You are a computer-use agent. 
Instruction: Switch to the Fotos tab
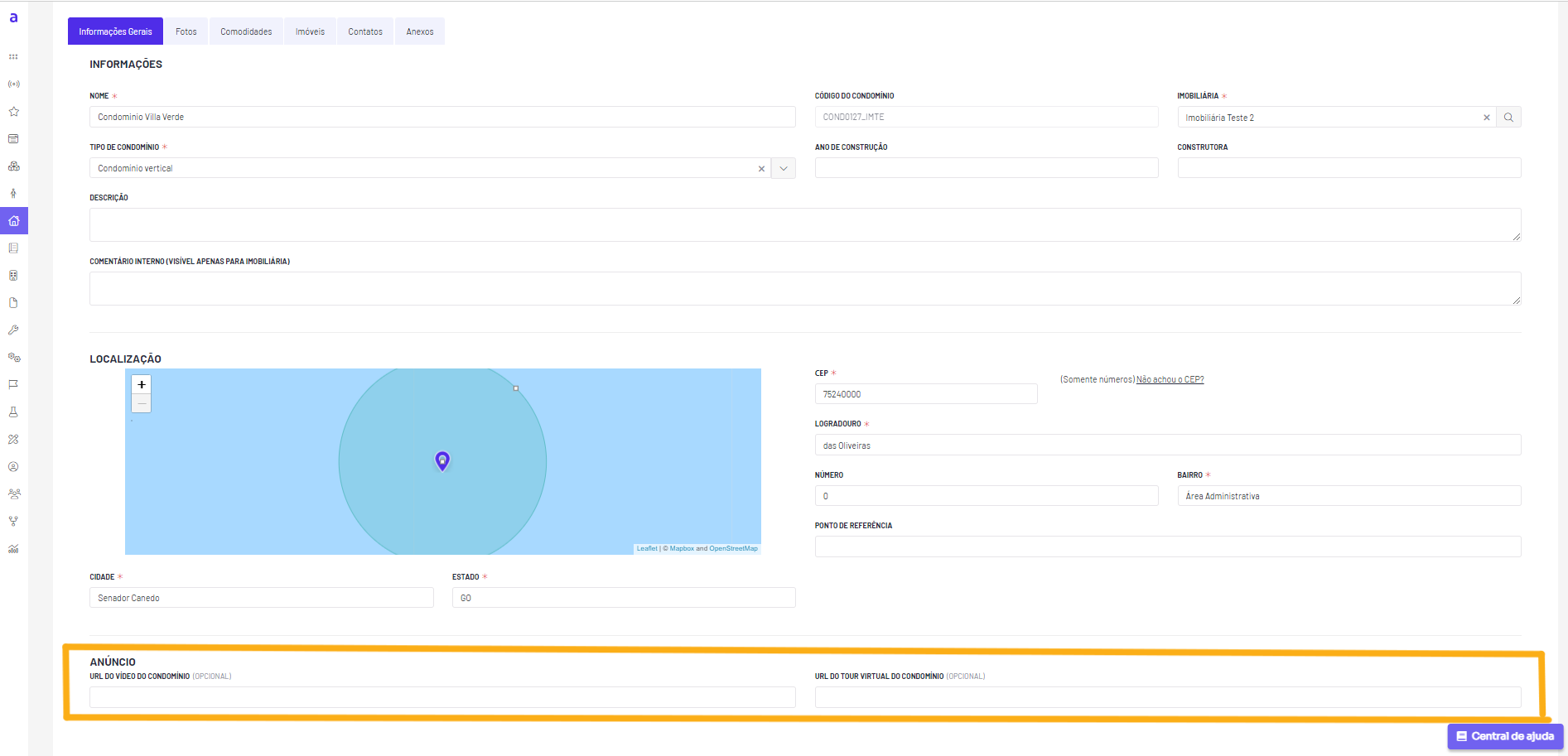pyautogui.click(x=186, y=31)
